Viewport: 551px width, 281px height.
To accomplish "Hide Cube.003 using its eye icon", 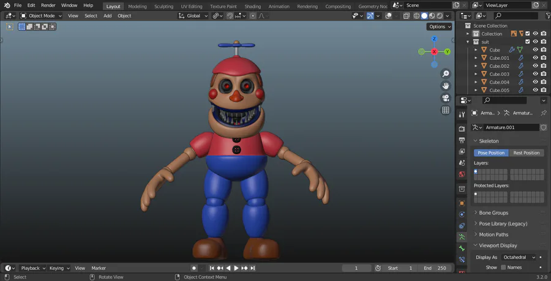I will (x=535, y=74).
